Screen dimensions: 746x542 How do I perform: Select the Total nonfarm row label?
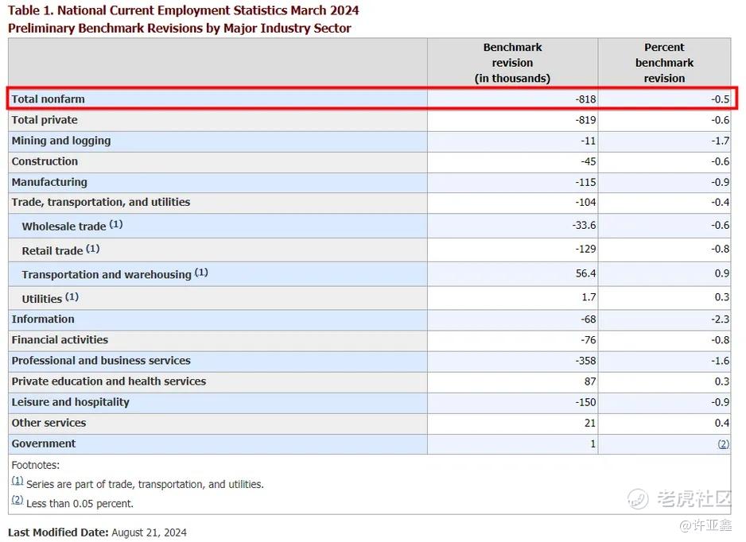(x=48, y=99)
